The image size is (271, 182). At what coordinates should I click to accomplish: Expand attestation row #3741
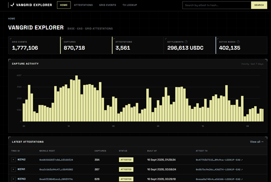click(14, 169)
